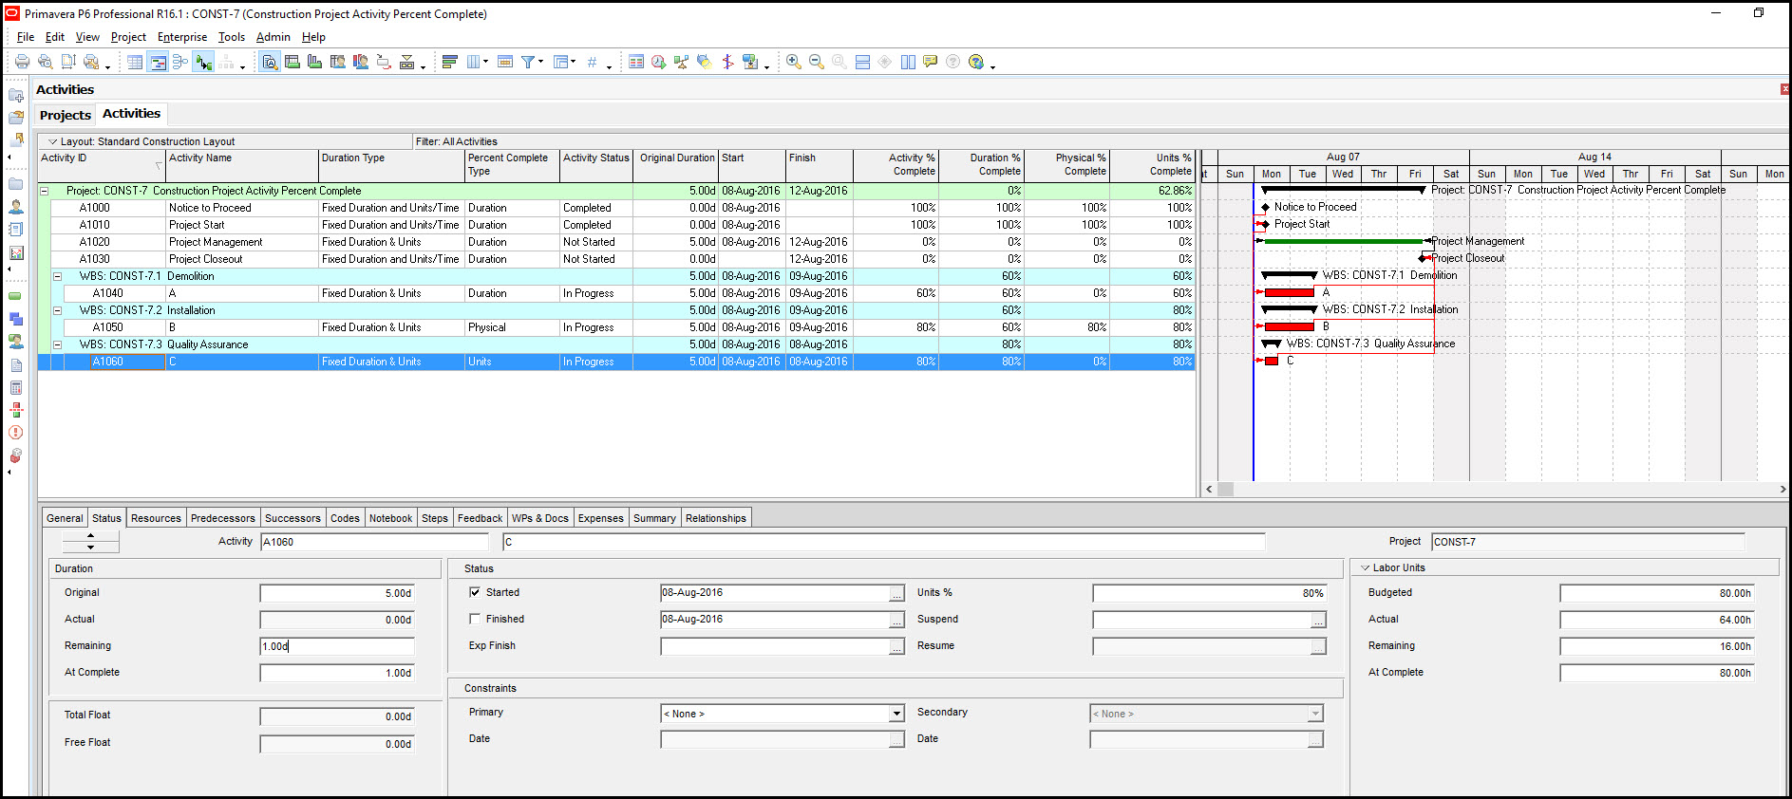Show the Activity Table view
Viewport: 1792px width, 799px height.
(x=135, y=62)
